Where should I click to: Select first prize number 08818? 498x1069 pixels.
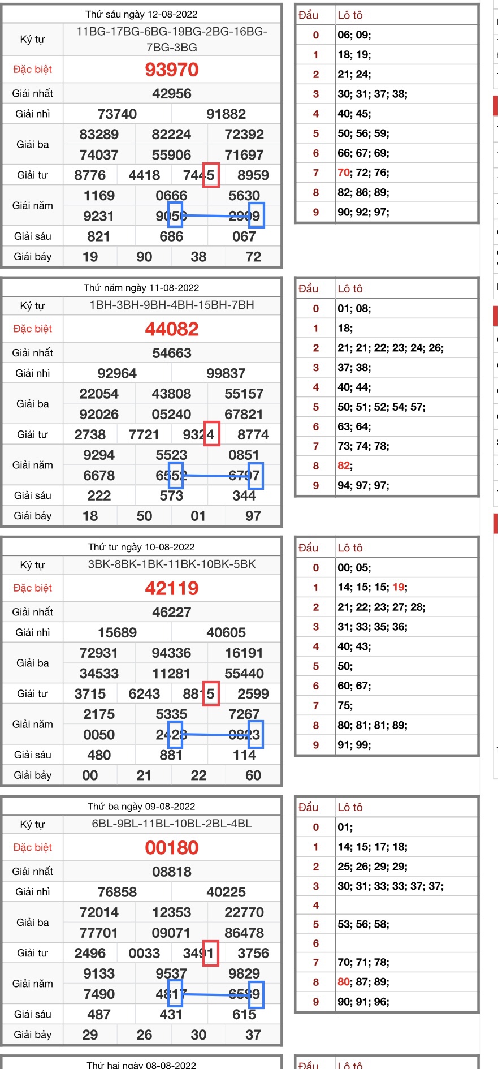(171, 872)
